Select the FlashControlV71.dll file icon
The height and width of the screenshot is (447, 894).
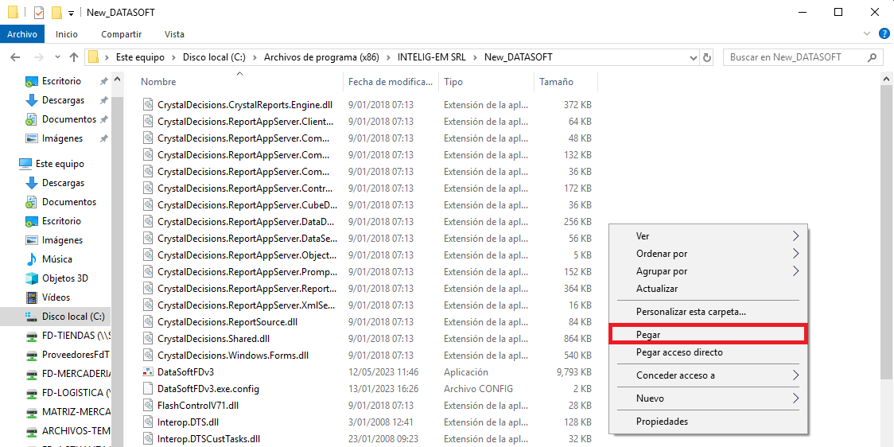pyautogui.click(x=148, y=406)
